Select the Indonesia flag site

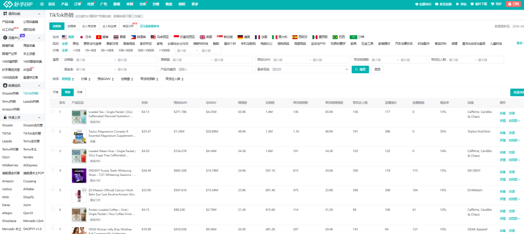[x=177, y=37]
